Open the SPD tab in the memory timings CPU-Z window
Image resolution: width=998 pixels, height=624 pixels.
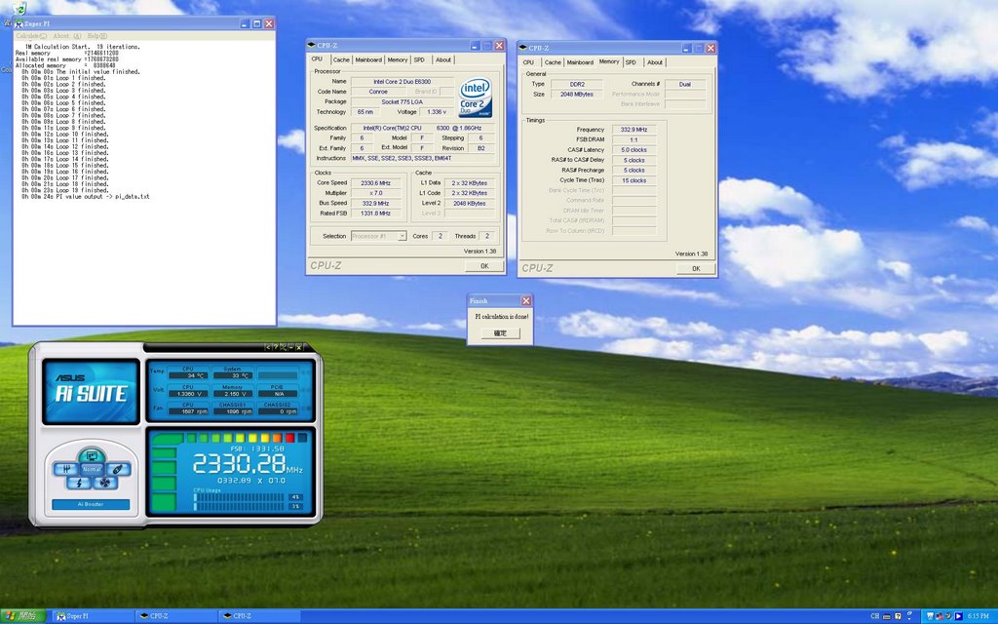(x=631, y=62)
